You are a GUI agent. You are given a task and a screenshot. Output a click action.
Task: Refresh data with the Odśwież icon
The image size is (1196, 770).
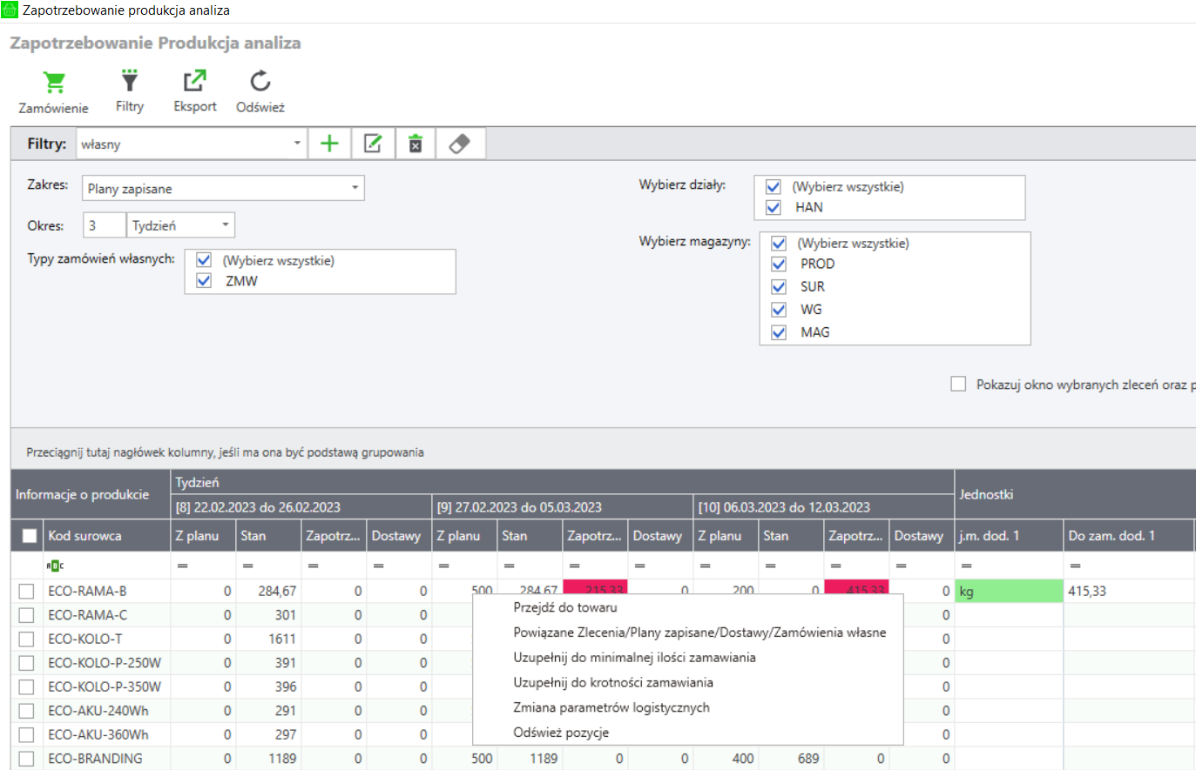click(260, 81)
